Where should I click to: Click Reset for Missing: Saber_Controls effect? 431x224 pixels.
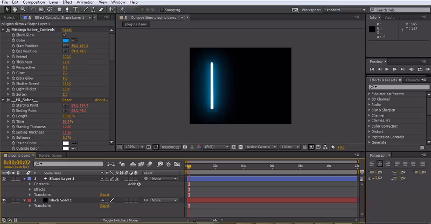point(67,30)
